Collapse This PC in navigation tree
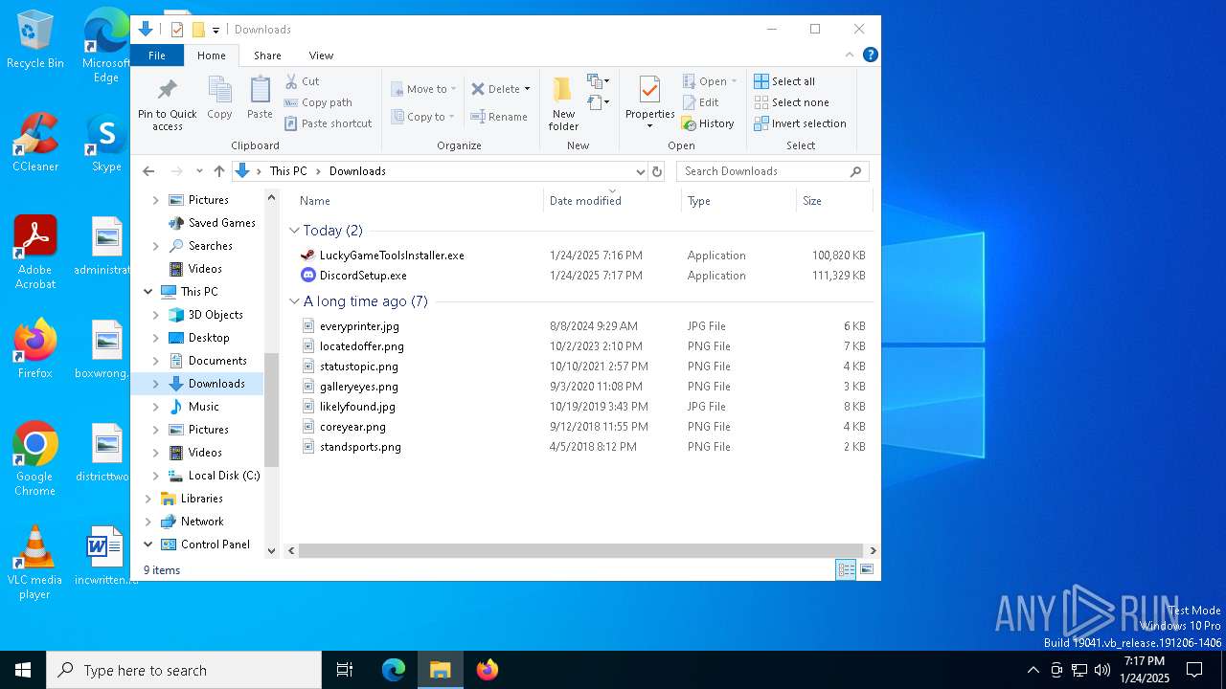The height and width of the screenshot is (689, 1226). tap(148, 292)
